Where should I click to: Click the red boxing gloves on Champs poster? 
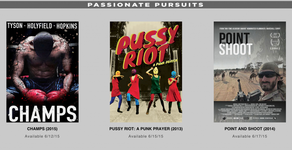click(45, 95)
